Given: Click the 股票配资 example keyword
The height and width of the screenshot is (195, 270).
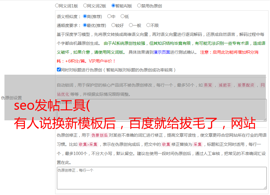Looking at the screenshot, I should (246, 85).
